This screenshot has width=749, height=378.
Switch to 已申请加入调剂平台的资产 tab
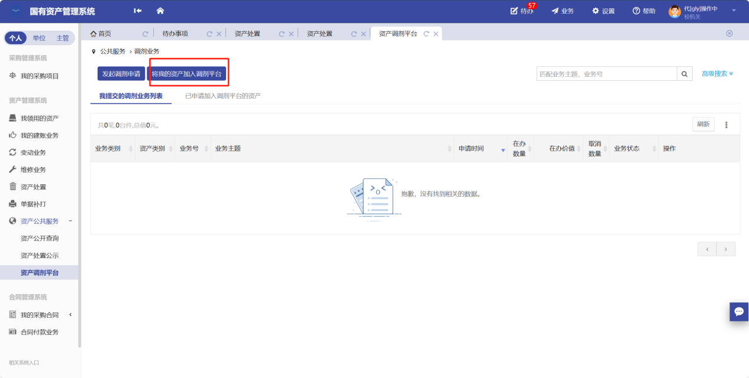(223, 96)
